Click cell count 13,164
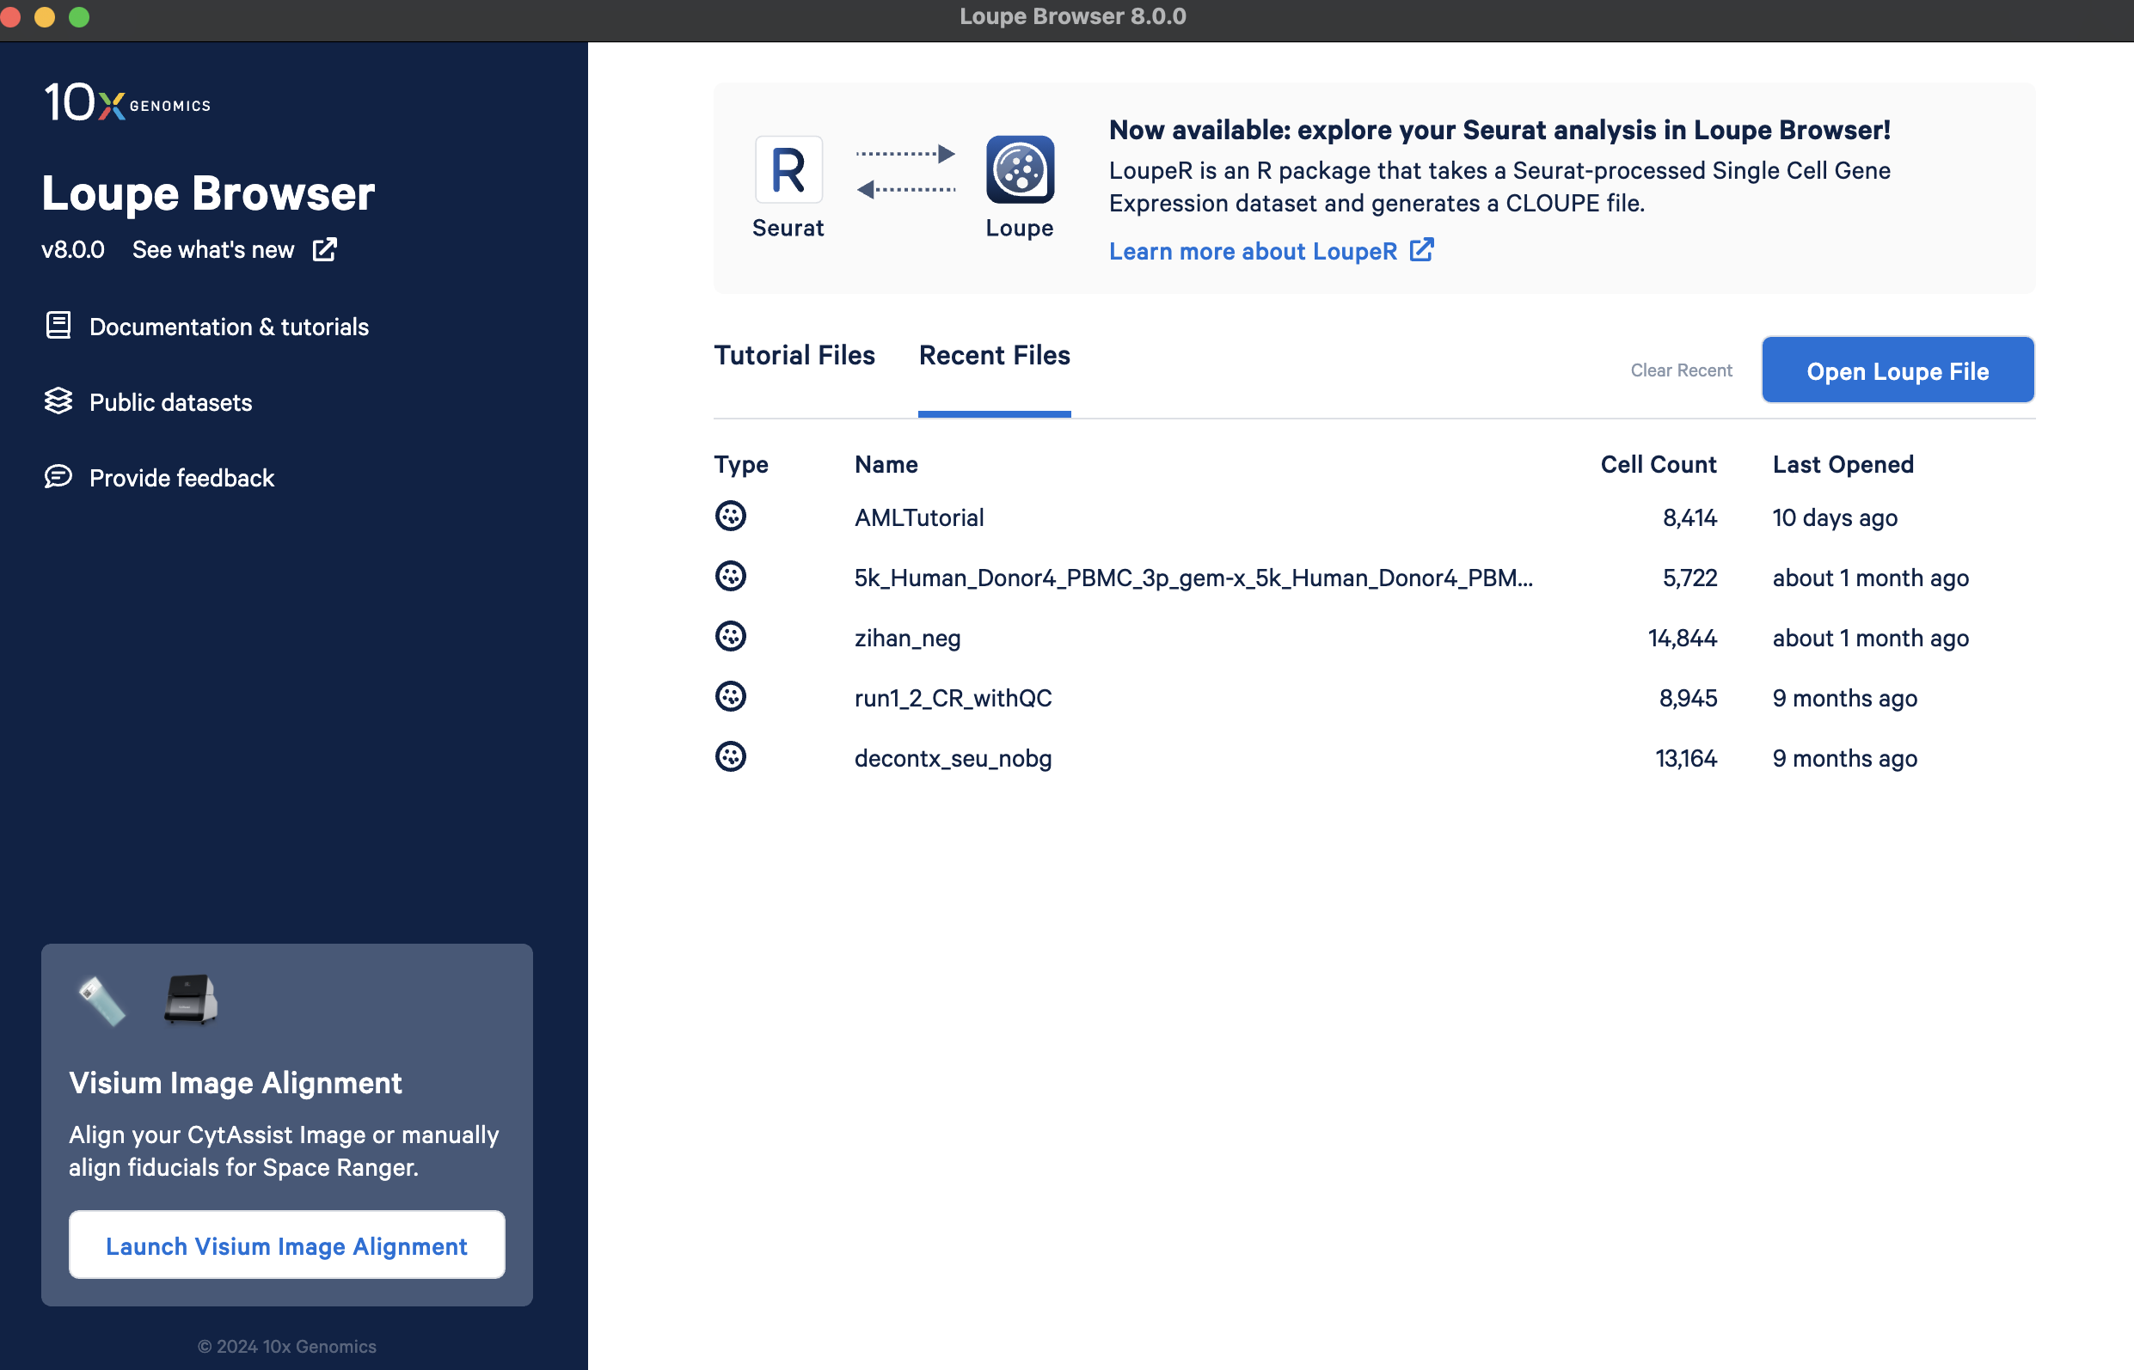 [x=1685, y=758]
